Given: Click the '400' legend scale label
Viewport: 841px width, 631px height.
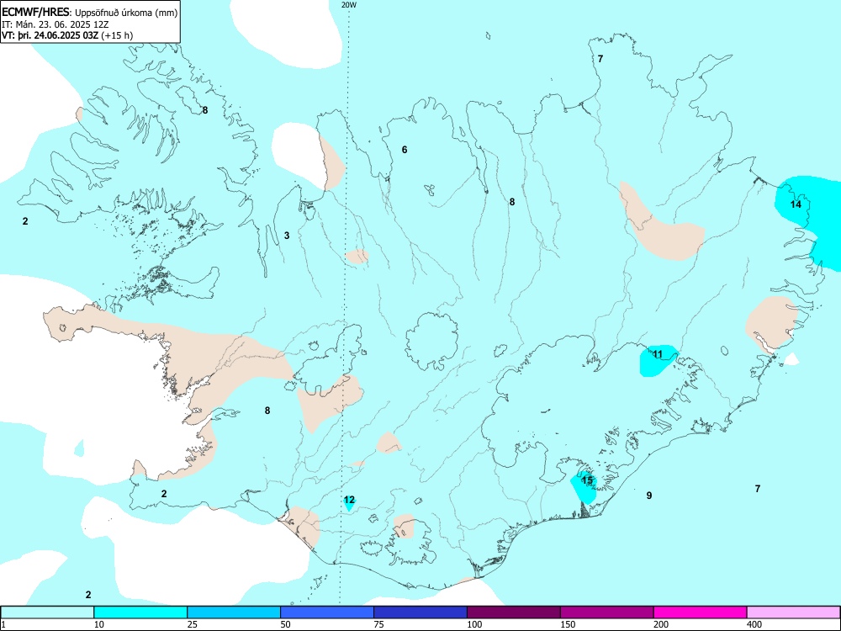Looking at the screenshot, I should coord(754,624).
